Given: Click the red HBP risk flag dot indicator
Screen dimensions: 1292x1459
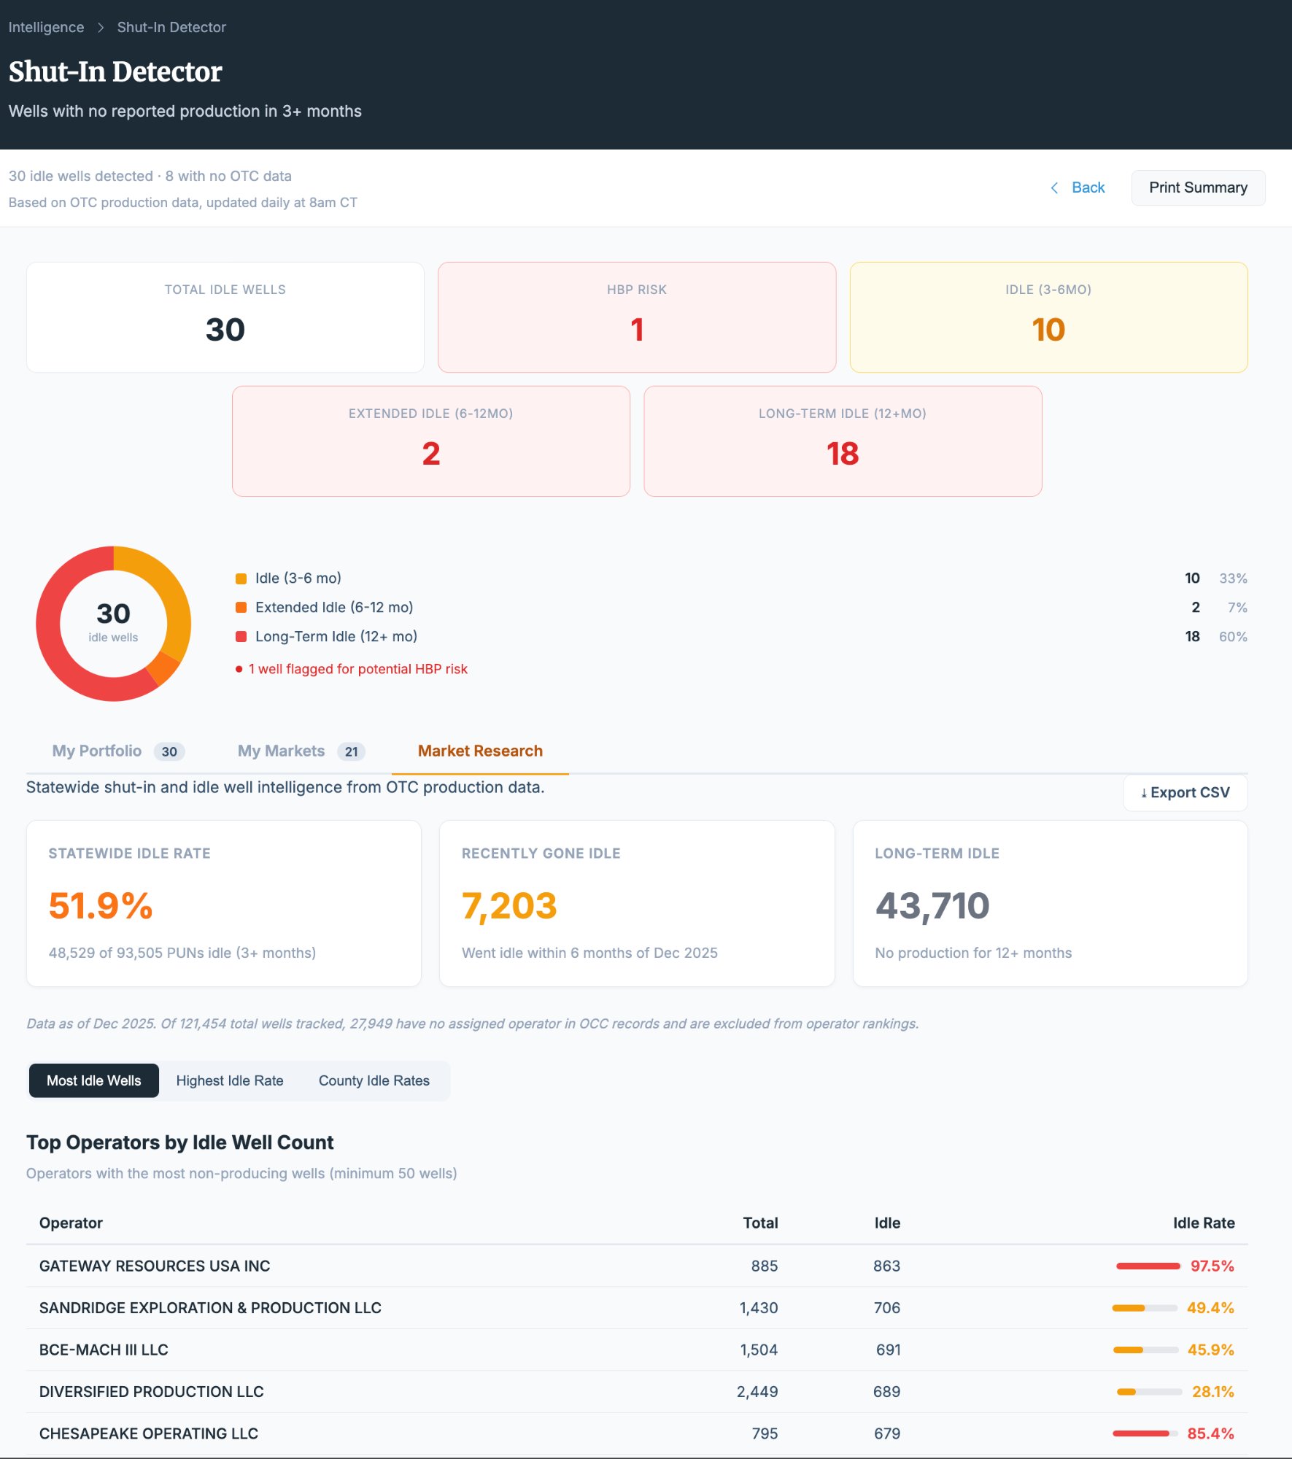Looking at the screenshot, I should (x=238, y=668).
